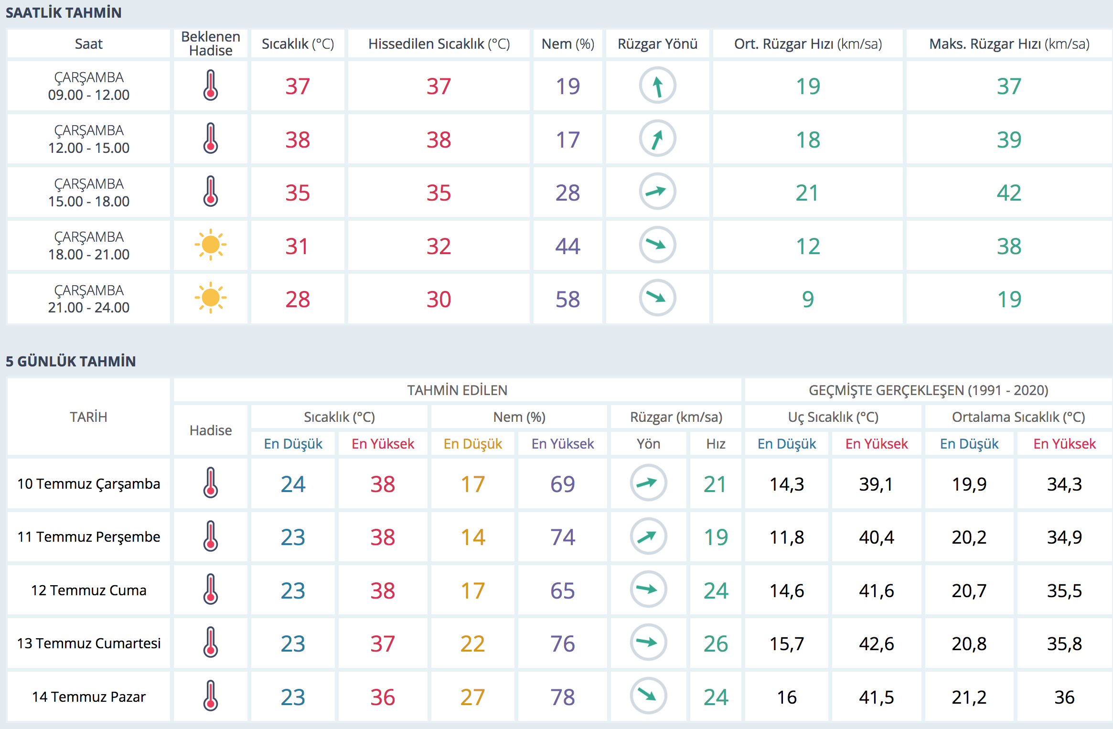
Task: Click the Hissedilen Sıcaklık column header
Action: click(439, 44)
